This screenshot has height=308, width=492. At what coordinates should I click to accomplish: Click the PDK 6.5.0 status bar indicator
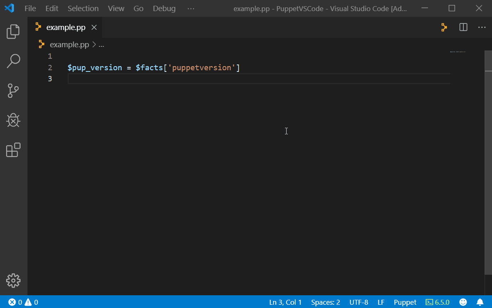(437, 302)
